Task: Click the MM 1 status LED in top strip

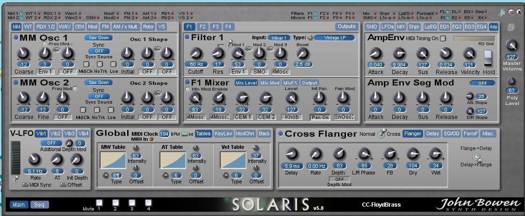Action: [x=21, y=14]
